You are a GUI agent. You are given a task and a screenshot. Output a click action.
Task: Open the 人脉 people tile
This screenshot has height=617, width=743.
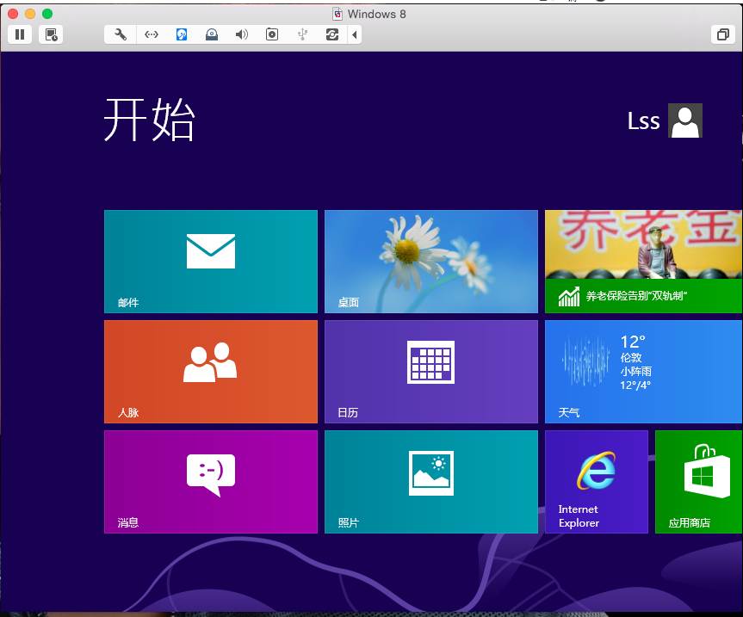click(211, 372)
